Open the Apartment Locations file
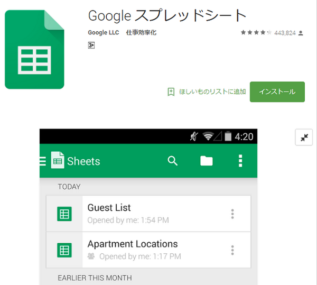 tap(148, 250)
